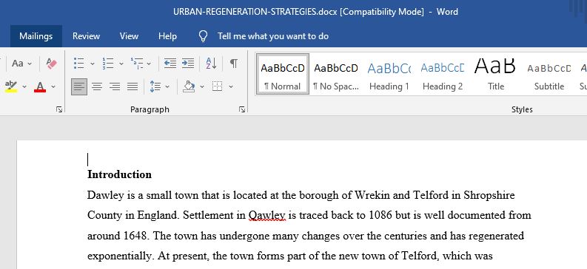Click the Sort A-Z icon
Screen dimensions: 587x269
pyautogui.click(x=211, y=64)
